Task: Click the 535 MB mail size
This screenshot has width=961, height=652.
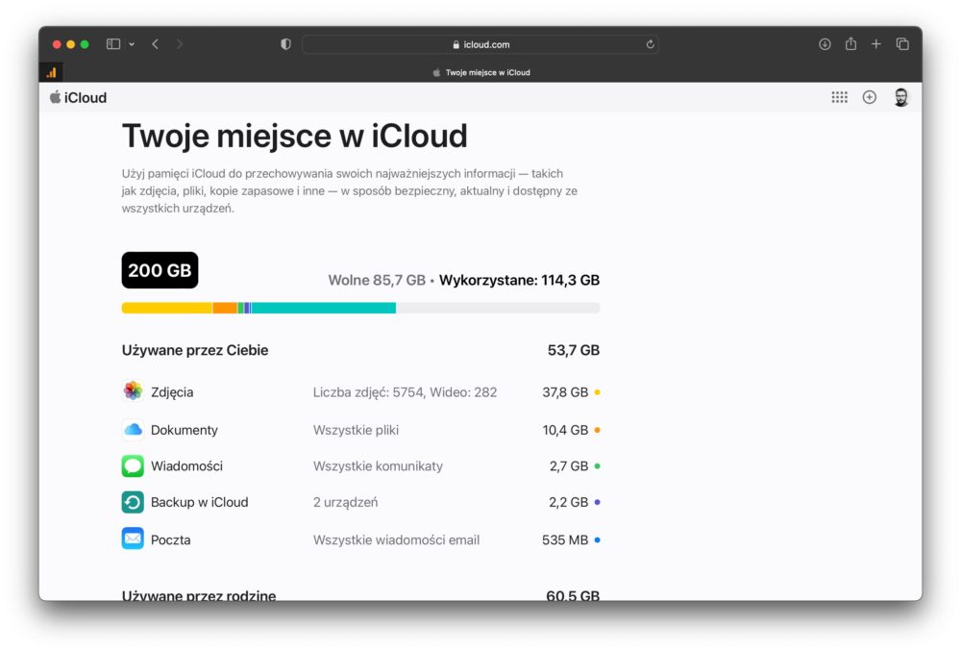Action: 565,540
